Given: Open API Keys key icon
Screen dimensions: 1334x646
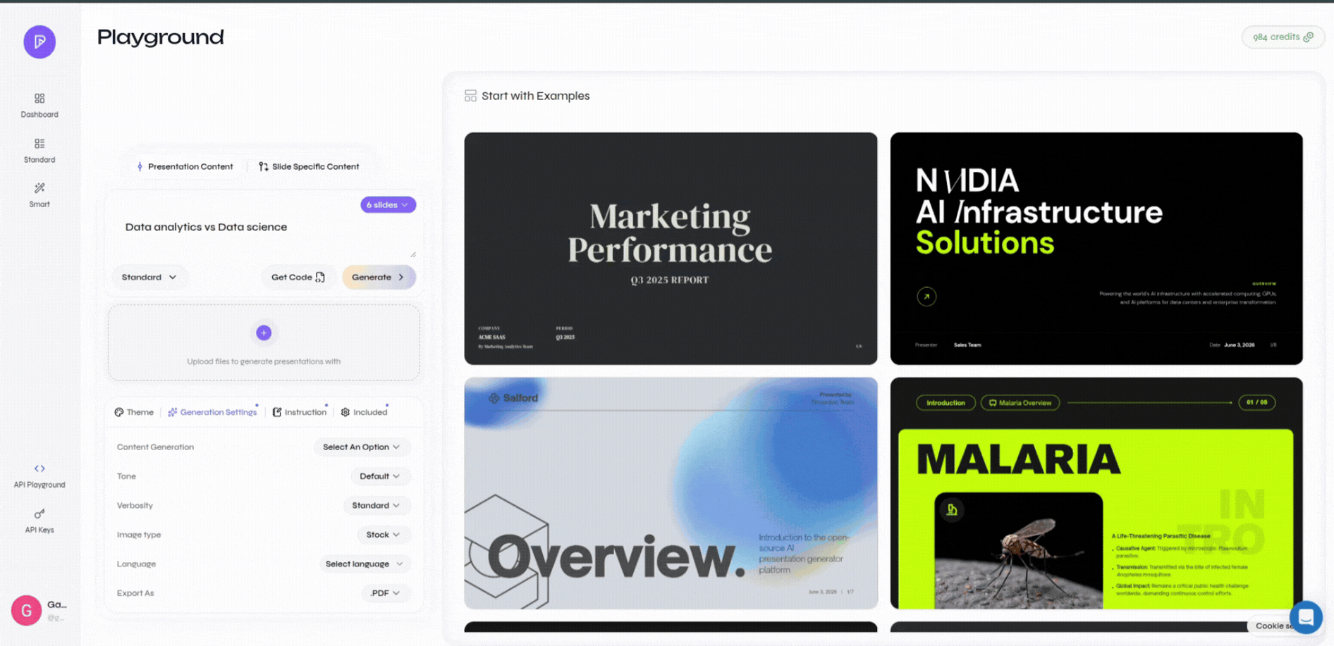Looking at the screenshot, I should 39,514.
